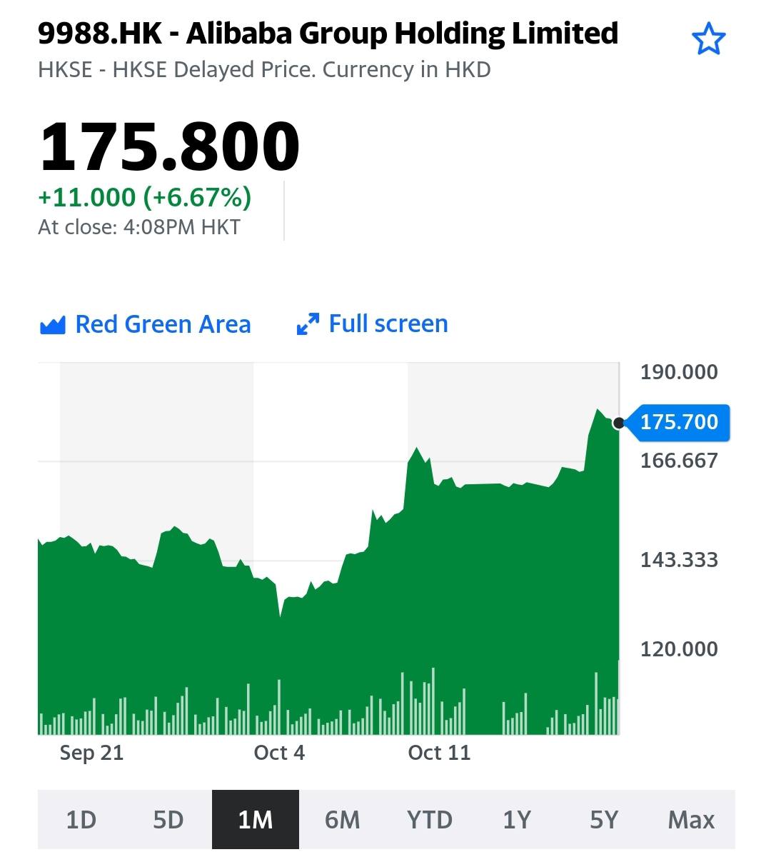Click the black dot at chart's latest price
The width and height of the screenshot is (771, 852).
tap(618, 423)
